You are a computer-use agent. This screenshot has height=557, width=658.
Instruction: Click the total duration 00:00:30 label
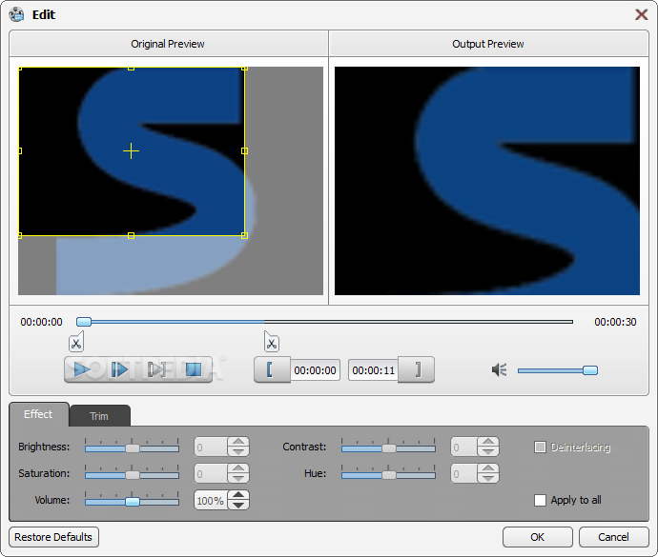tap(615, 322)
